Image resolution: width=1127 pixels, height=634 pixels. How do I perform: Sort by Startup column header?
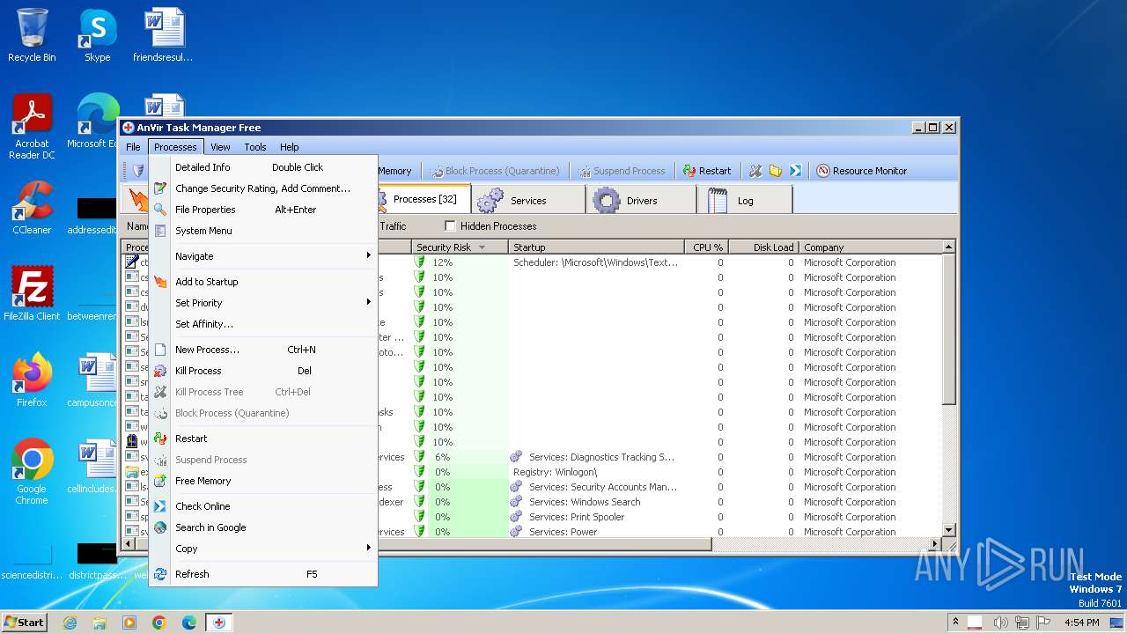[597, 247]
